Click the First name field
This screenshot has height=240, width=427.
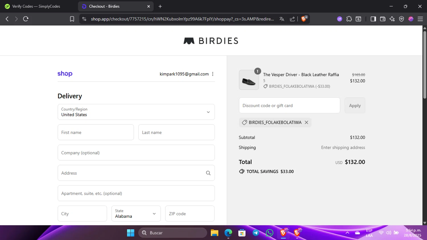click(96, 132)
